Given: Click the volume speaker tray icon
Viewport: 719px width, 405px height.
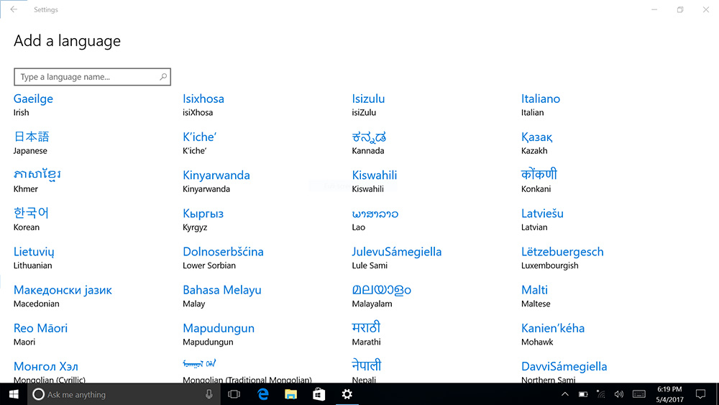Looking at the screenshot, I should point(619,394).
